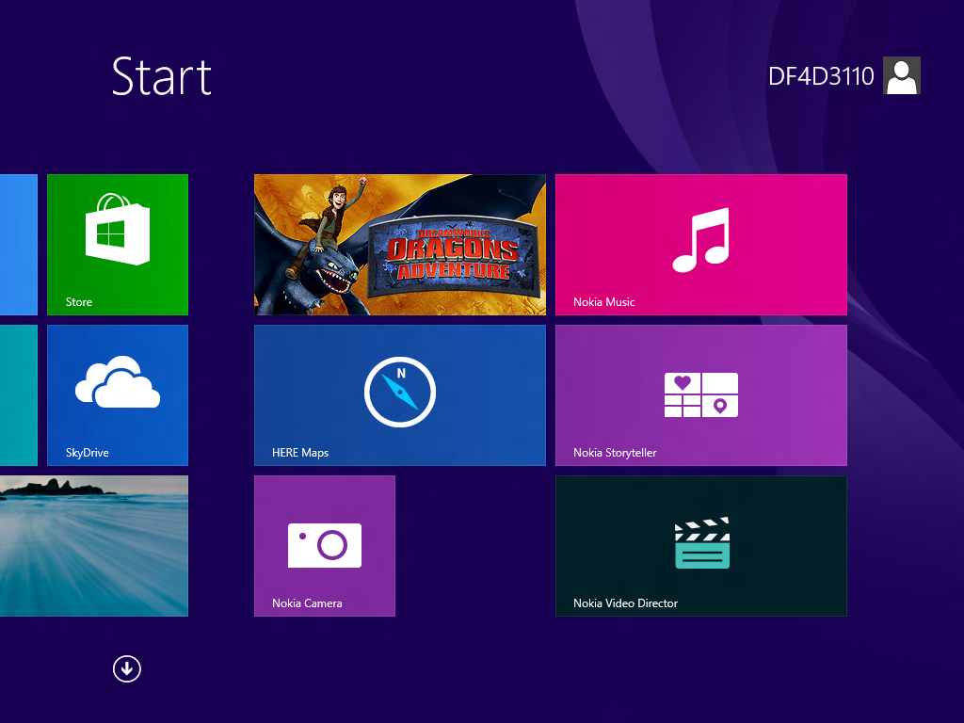Open the SkyDrive tile
The image size is (964, 723).
tap(118, 395)
